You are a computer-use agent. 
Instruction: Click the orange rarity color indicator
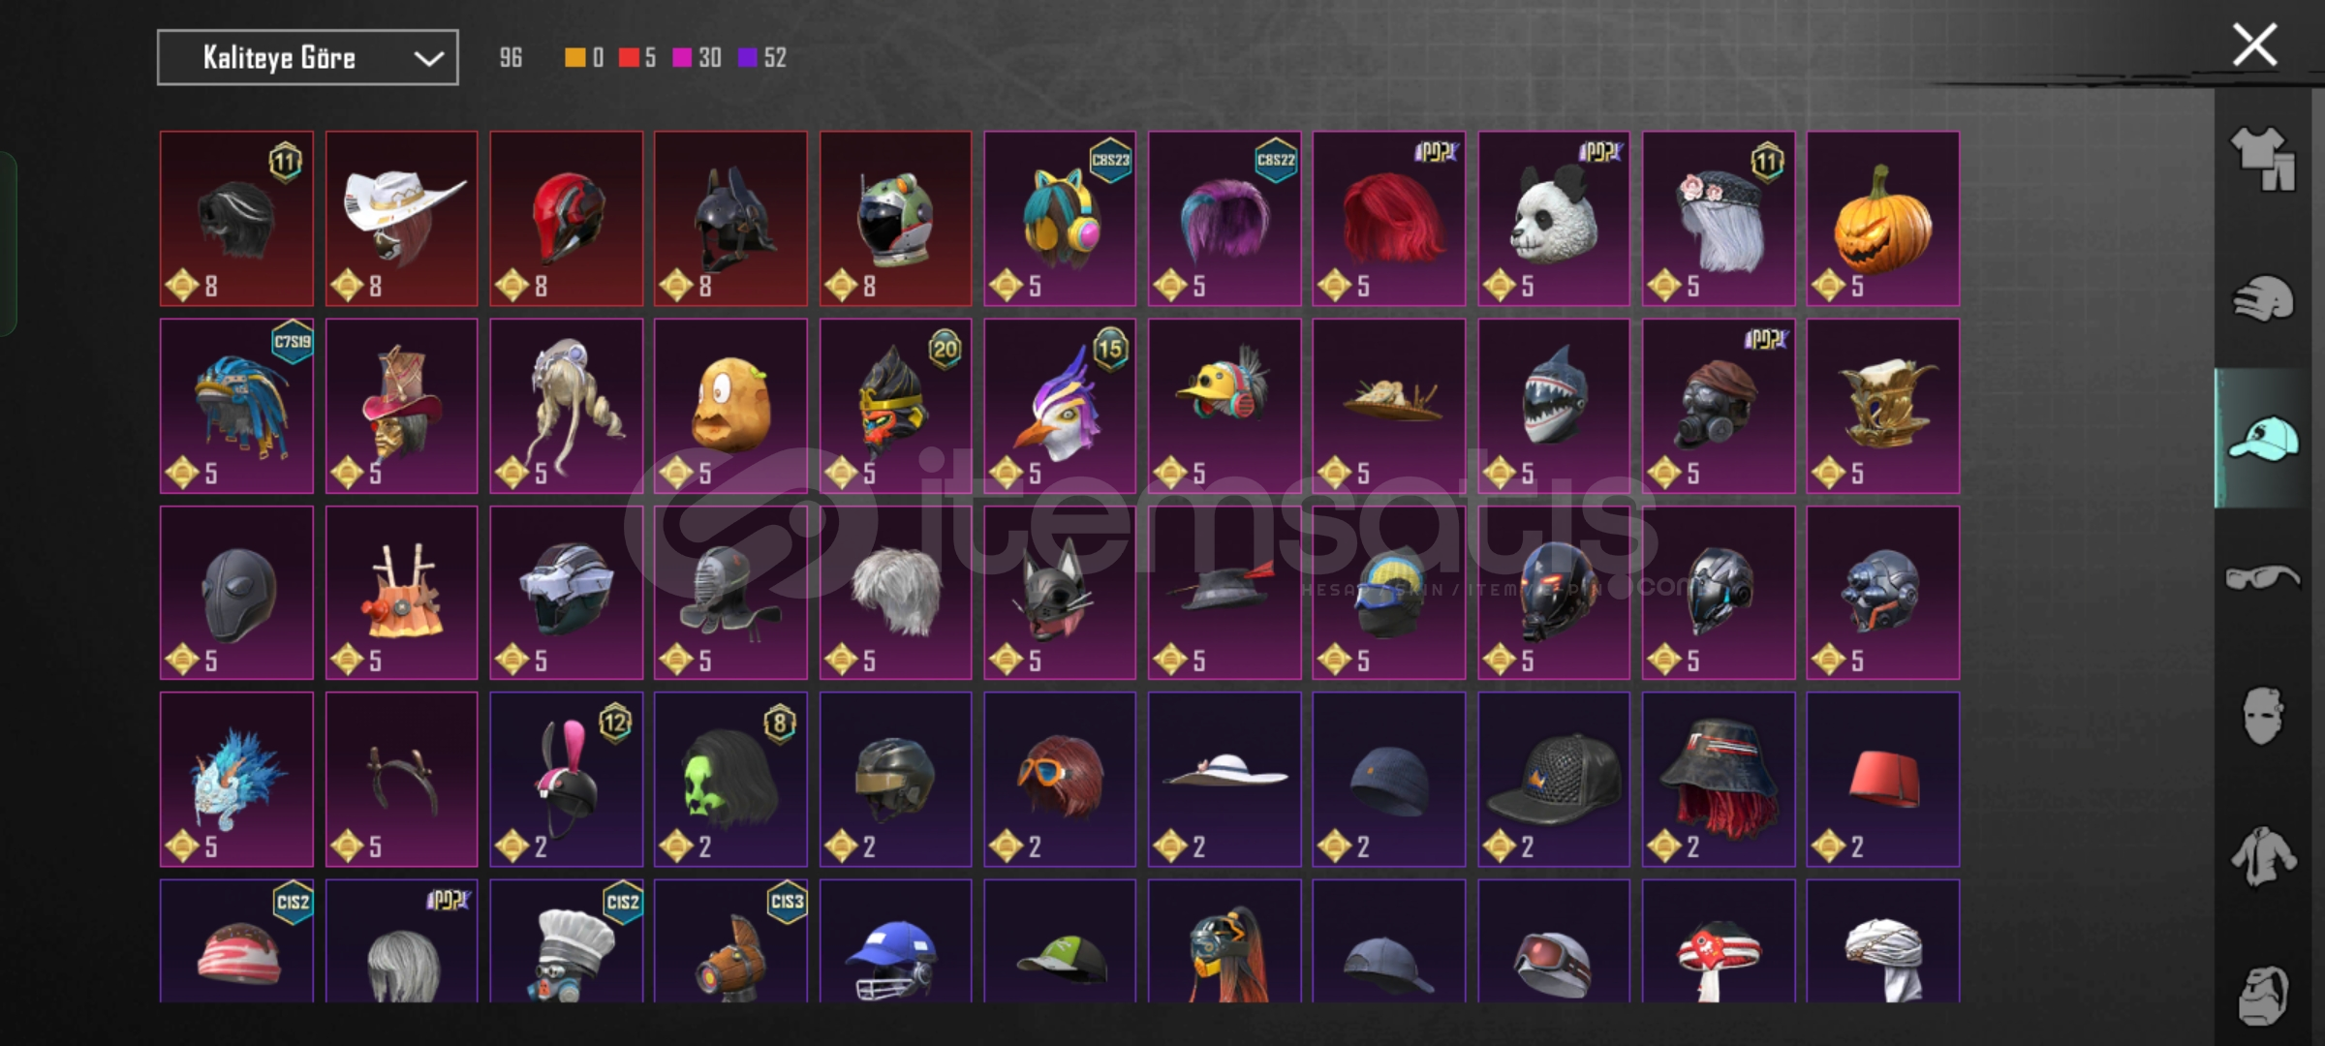(575, 58)
